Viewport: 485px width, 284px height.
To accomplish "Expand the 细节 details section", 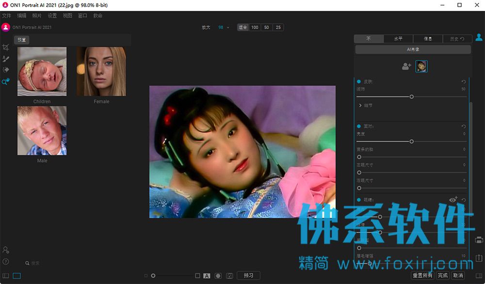I will (366, 105).
